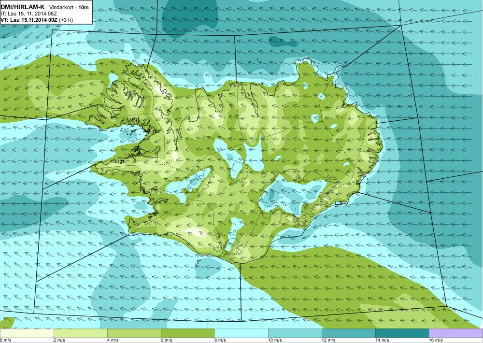Click the teal 12–14 m/s legend swatch

[348, 333]
